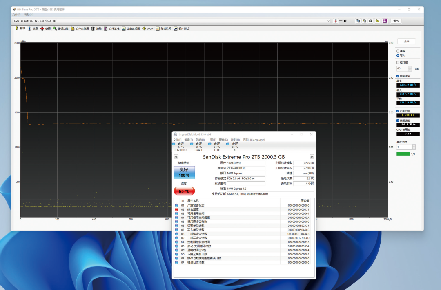The image size is (441, 290).
Task: Uncheck the 访问时间 (Access Time) option
Action: coord(397,110)
